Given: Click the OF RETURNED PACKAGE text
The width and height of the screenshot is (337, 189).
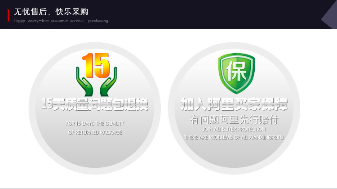Looking at the screenshot, I should [95, 133].
